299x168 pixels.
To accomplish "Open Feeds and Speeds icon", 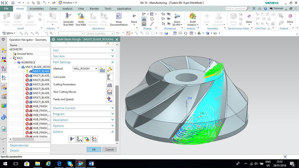I will point(109,100).
